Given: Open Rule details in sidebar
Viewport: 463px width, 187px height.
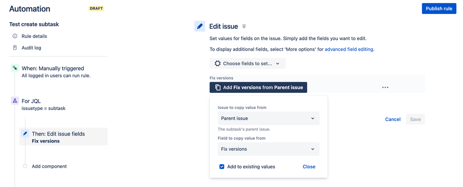Looking at the screenshot, I should click(x=35, y=36).
